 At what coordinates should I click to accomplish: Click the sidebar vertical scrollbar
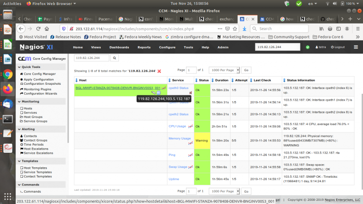tap(68, 99)
